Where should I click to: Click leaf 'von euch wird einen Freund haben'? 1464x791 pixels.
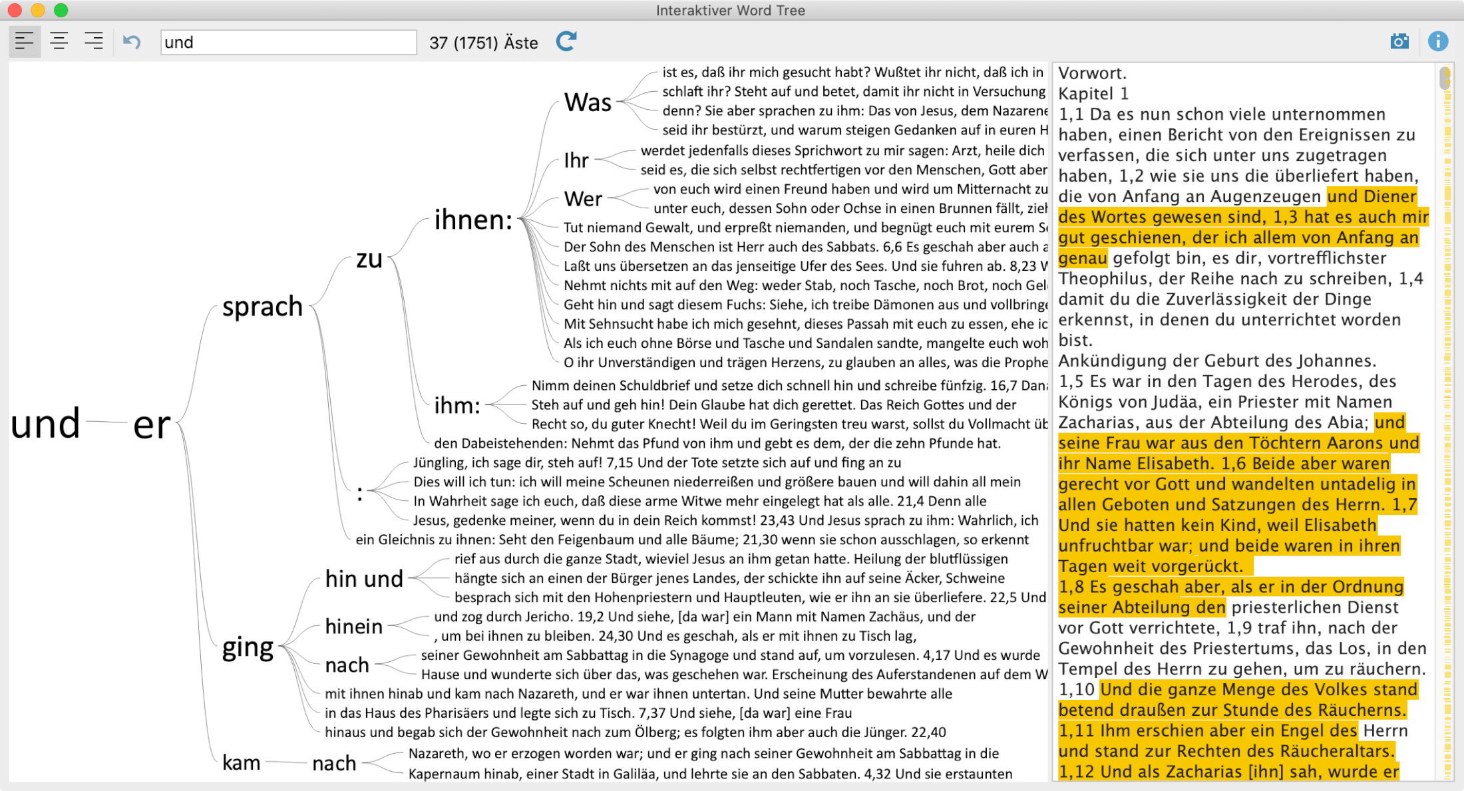(x=850, y=189)
